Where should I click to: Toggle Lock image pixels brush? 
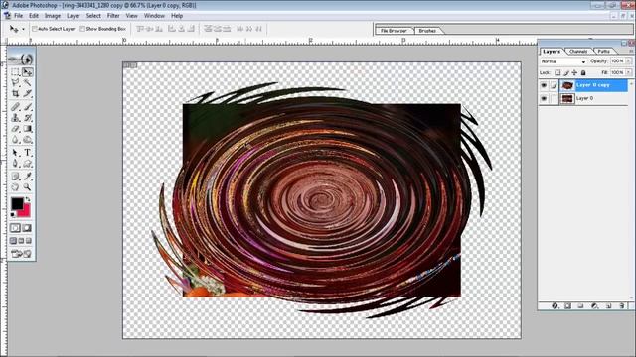tap(566, 72)
